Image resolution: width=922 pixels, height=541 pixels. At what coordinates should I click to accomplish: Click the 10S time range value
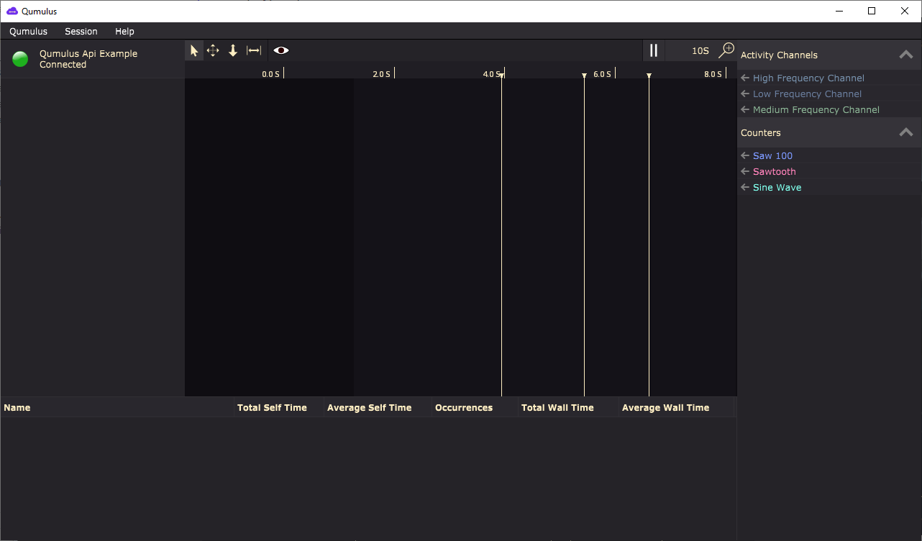coord(700,51)
